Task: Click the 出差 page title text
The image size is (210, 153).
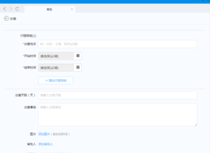Action: tap(13, 19)
